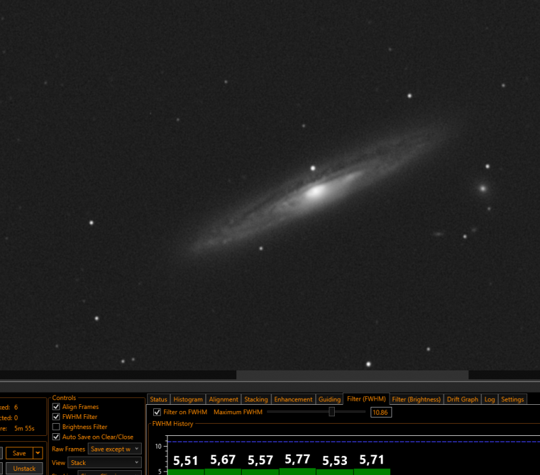Open the Stacking tab
Image resolution: width=540 pixels, height=475 pixels.
(x=256, y=399)
